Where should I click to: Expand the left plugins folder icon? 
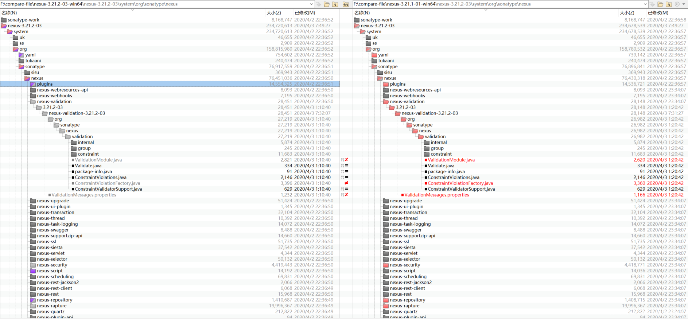[33, 84]
